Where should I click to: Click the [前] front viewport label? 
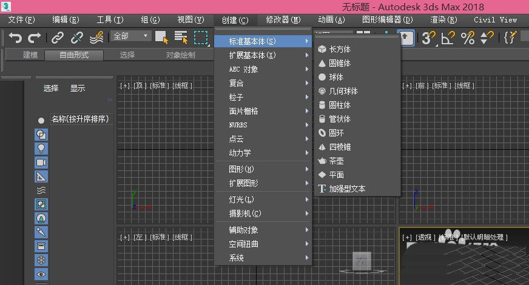click(x=422, y=85)
